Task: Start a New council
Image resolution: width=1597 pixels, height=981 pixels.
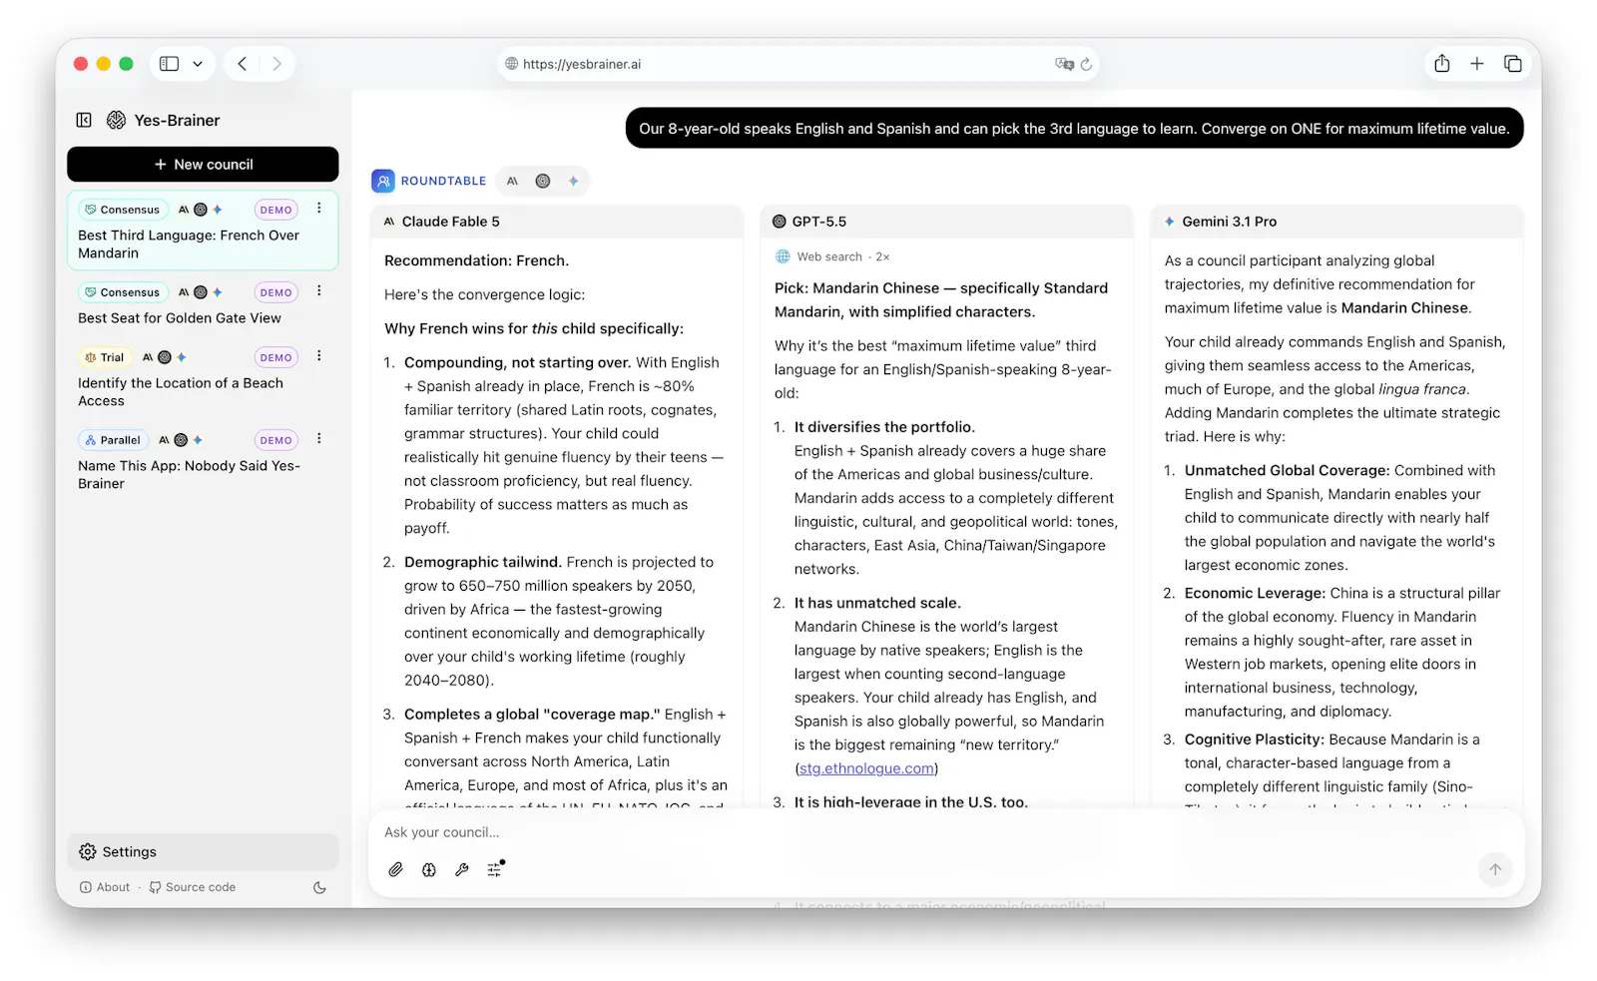Action: tap(203, 165)
